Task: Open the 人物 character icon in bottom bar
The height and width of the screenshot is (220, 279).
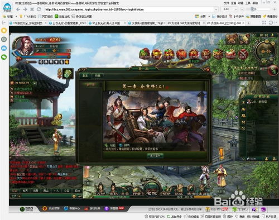Action: 100,189
